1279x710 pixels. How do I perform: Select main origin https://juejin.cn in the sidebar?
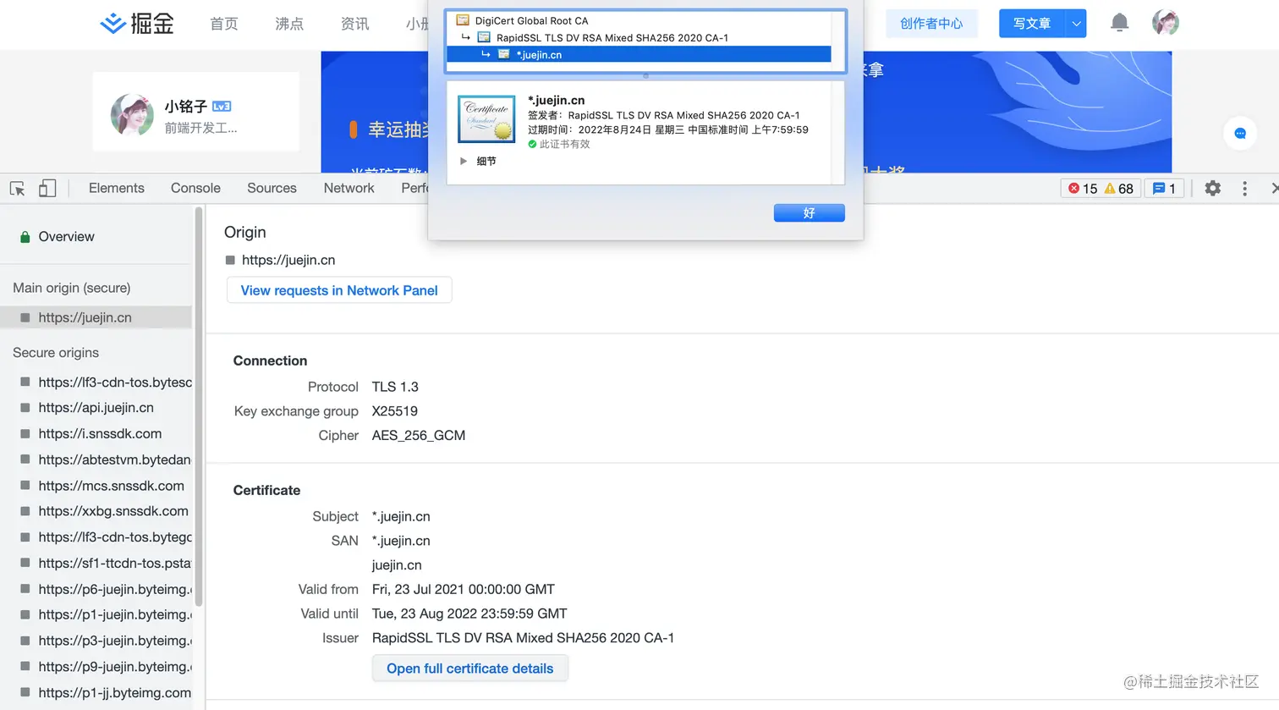tap(96, 317)
